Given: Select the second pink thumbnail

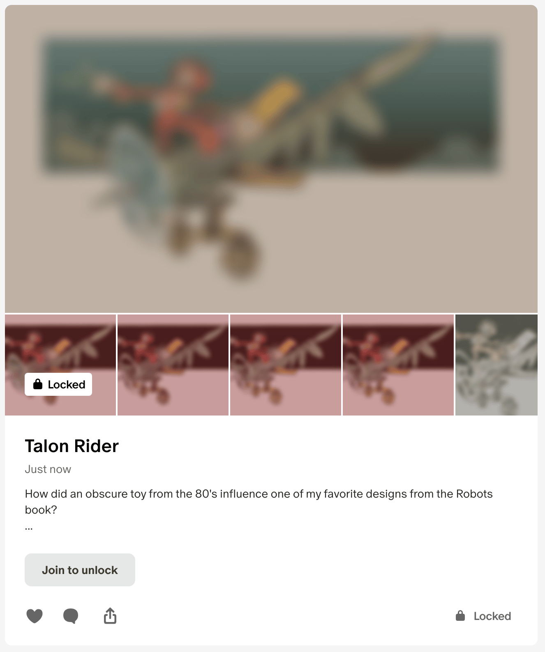Looking at the screenshot, I should click(x=173, y=365).
